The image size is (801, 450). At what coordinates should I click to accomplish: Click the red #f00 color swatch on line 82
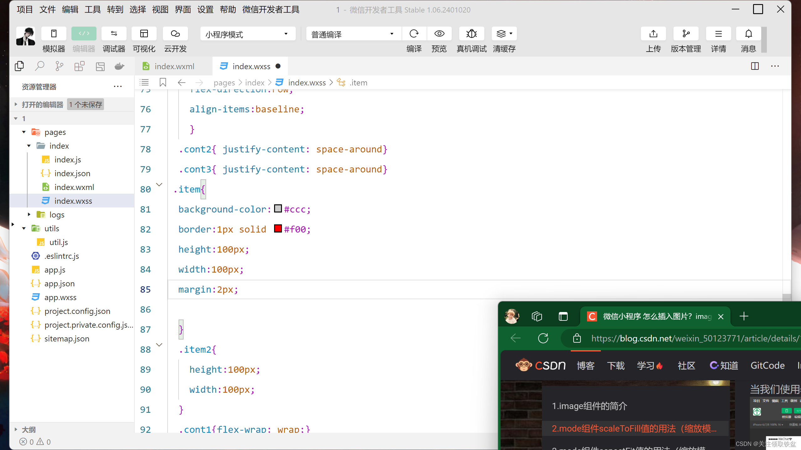pyautogui.click(x=278, y=229)
